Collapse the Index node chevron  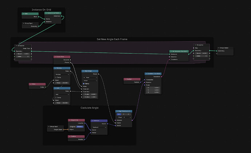coord(31,84)
